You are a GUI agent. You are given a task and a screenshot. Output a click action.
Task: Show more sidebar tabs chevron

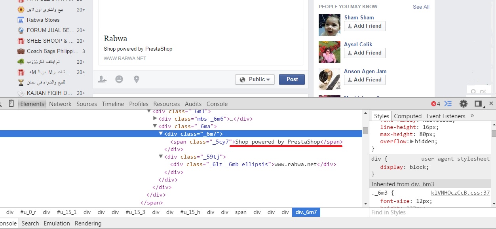point(472,116)
